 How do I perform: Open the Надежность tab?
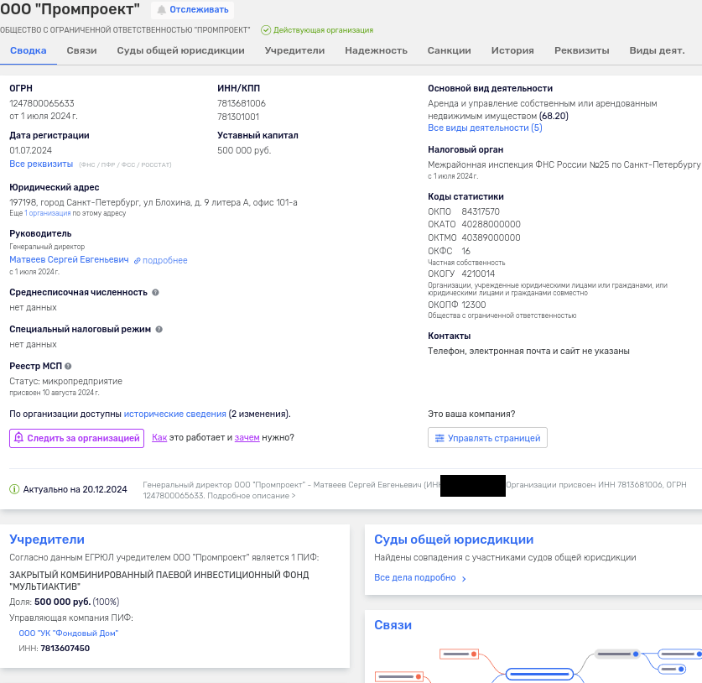376,50
